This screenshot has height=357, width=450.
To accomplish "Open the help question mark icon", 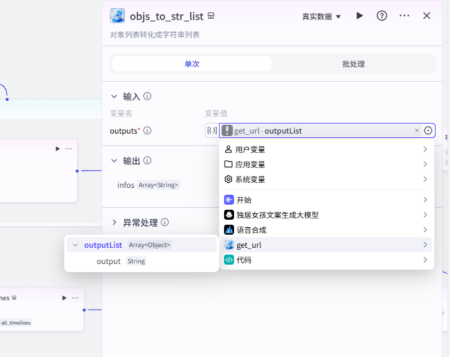I will [x=382, y=16].
